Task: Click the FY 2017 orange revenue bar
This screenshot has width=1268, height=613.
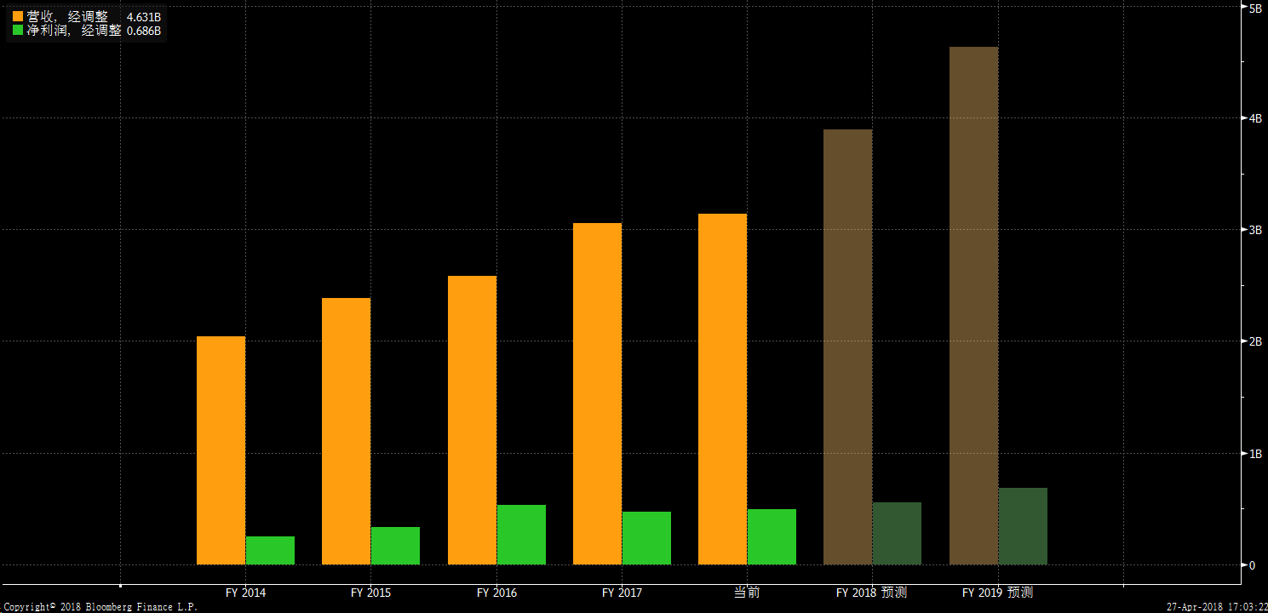Action: [597, 393]
